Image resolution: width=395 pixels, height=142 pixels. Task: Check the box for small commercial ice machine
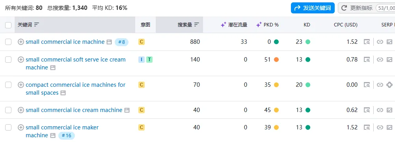pyautogui.click(x=8, y=42)
